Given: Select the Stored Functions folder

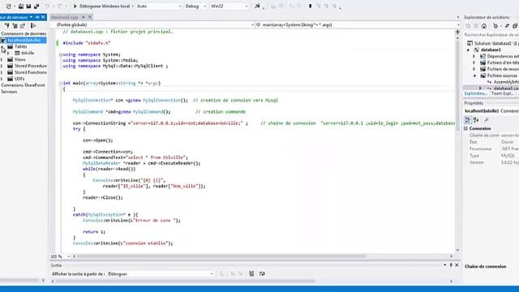Looking at the screenshot, I should click(31, 72).
